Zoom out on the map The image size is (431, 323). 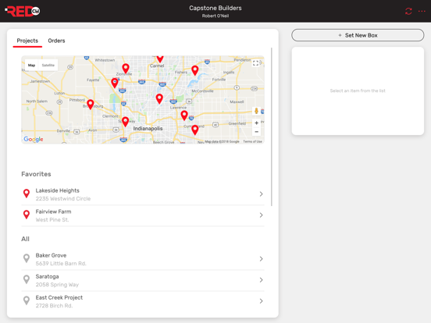coord(256,132)
